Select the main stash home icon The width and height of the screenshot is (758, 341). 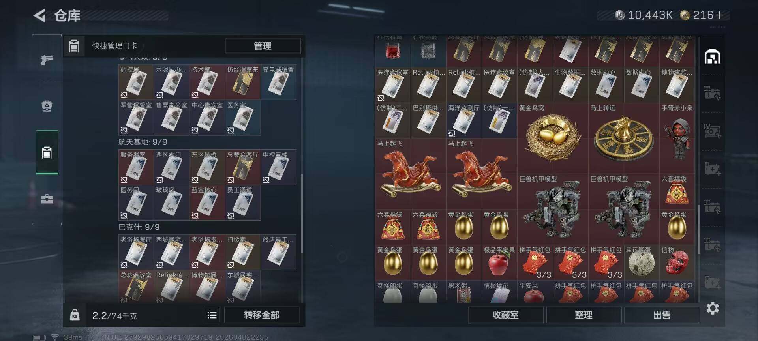(712, 57)
